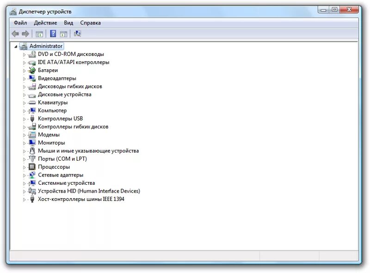The width and height of the screenshot is (370, 273).
Task: Click the Контроллеры гибких дисков icon
Action: pyautogui.click(x=32, y=127)
